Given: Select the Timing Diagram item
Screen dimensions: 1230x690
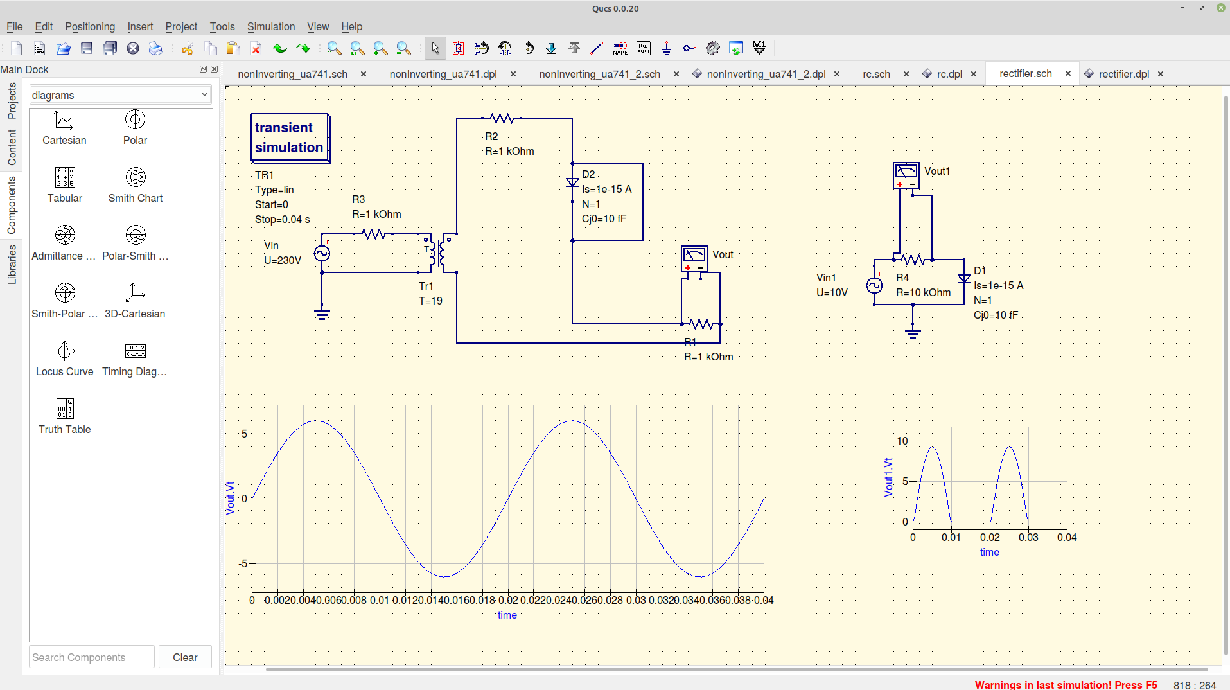Looking at the screenshot, I should coord(135,359).
